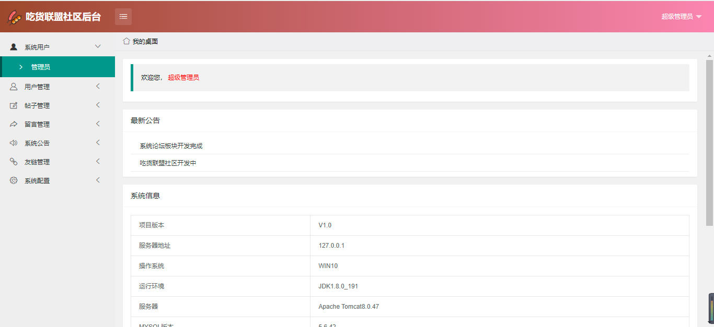The width and height of the screenshot is (714, 327).
Task: Click the page vertical scrollbar thumb
Action: pos(709,142)
